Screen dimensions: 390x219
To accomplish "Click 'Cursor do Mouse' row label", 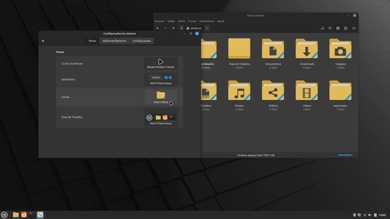I will [72, 64].
